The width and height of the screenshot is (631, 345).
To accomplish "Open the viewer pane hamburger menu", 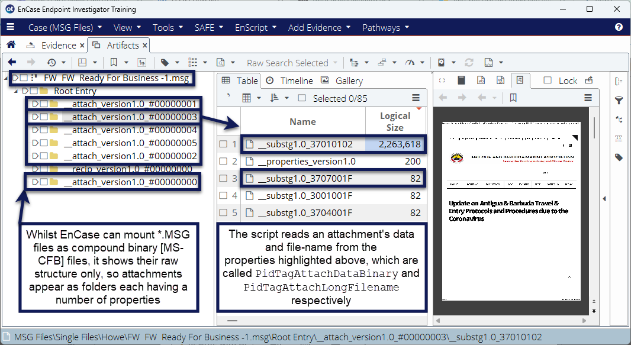I will [588, 98].
